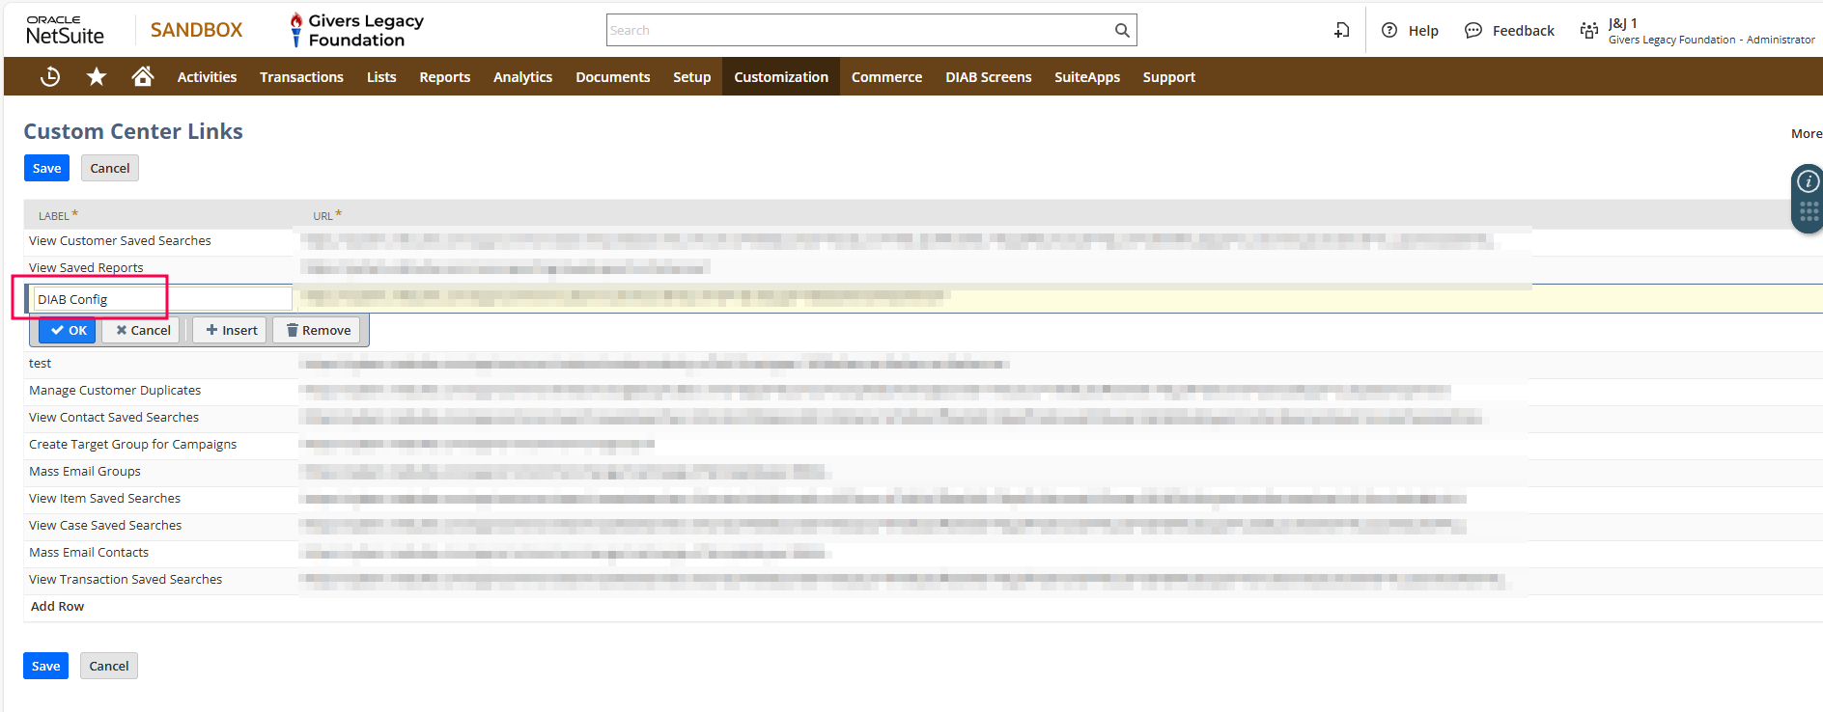Click the search magnifier icon
Screen dimensions: 1823x712
(x=1121, y=31)
